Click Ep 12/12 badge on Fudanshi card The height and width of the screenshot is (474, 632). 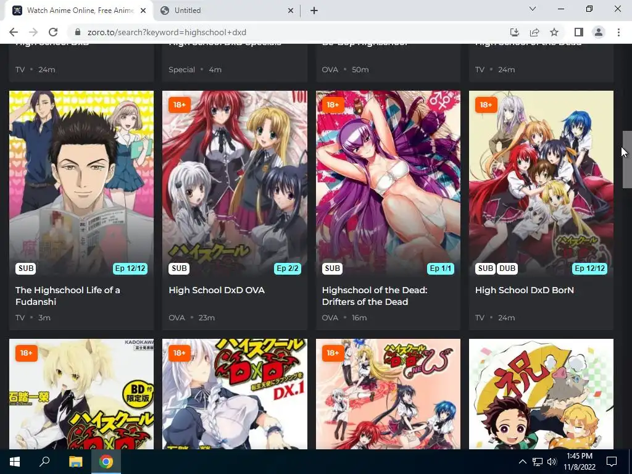click(x=130, y=268)
